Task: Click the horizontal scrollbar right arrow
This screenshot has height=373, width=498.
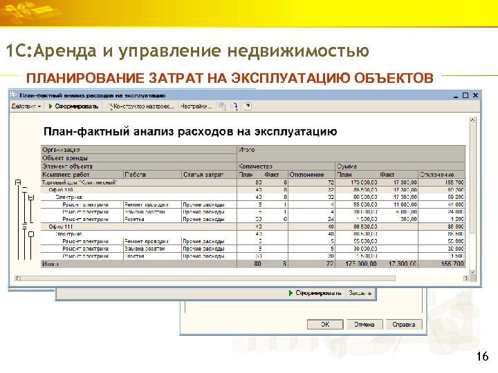Action: pos(466,278)
